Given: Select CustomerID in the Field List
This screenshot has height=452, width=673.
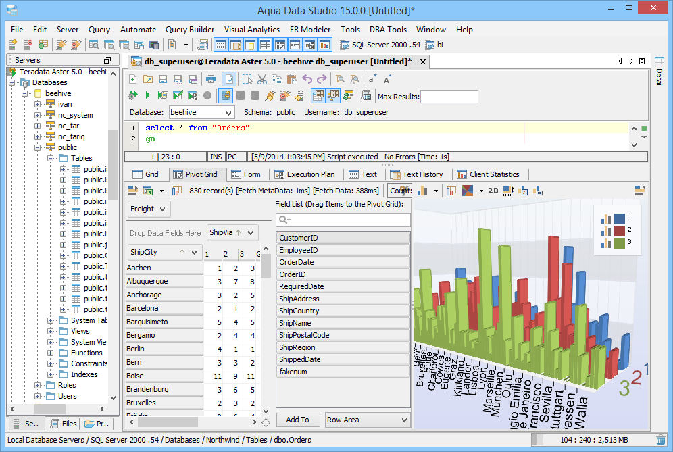Looking at the screenshot, I should coord(343,238).
